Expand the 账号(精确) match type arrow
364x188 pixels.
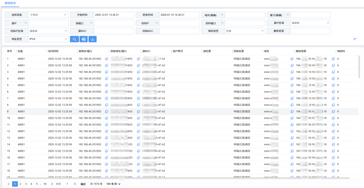tap(288, 15)
